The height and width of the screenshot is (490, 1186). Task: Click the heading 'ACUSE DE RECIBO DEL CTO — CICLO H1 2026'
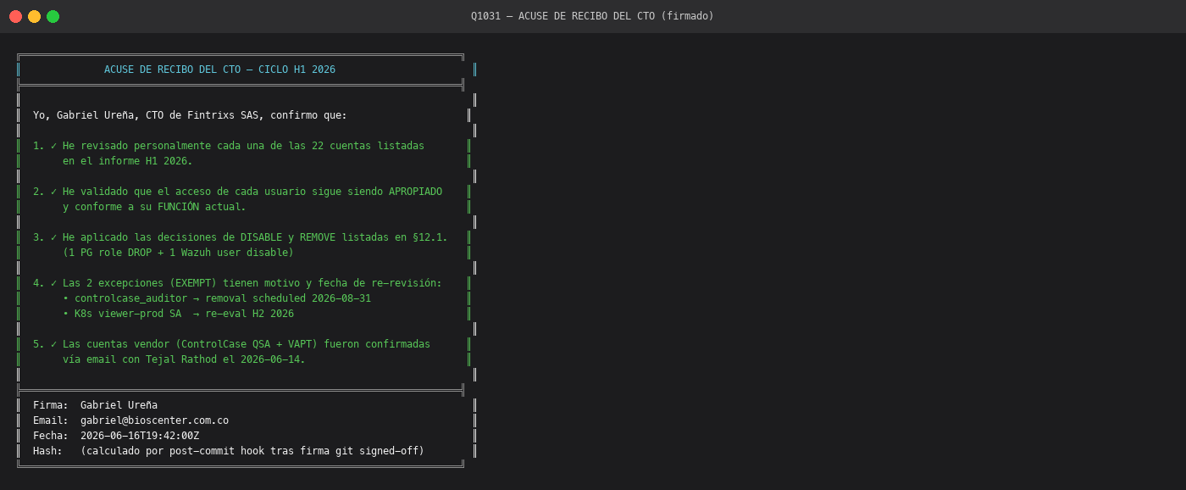pos(219,70)
